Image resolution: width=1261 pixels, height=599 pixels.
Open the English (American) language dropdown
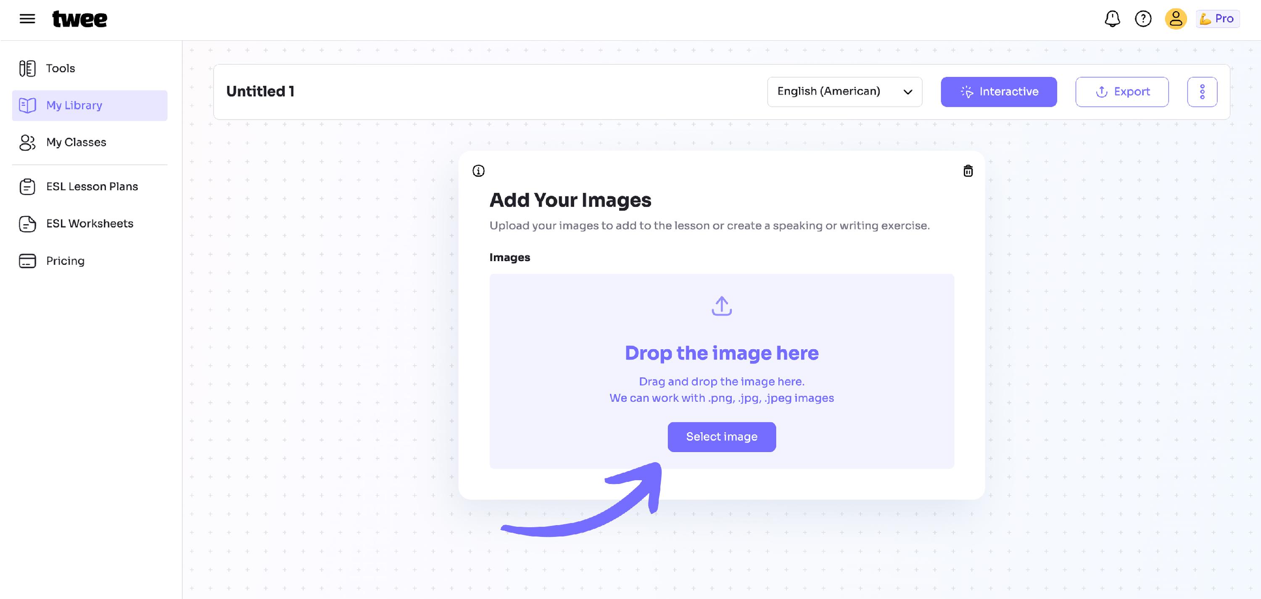[x=844, y=92]
